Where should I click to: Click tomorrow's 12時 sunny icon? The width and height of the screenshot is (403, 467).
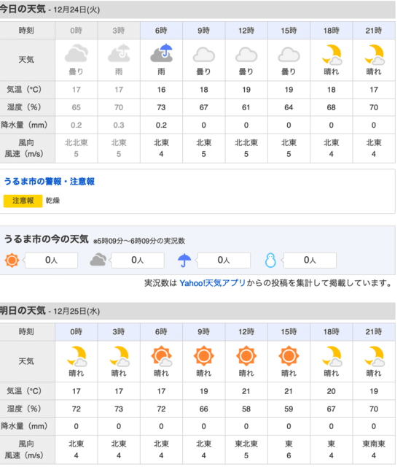(246, 356)
